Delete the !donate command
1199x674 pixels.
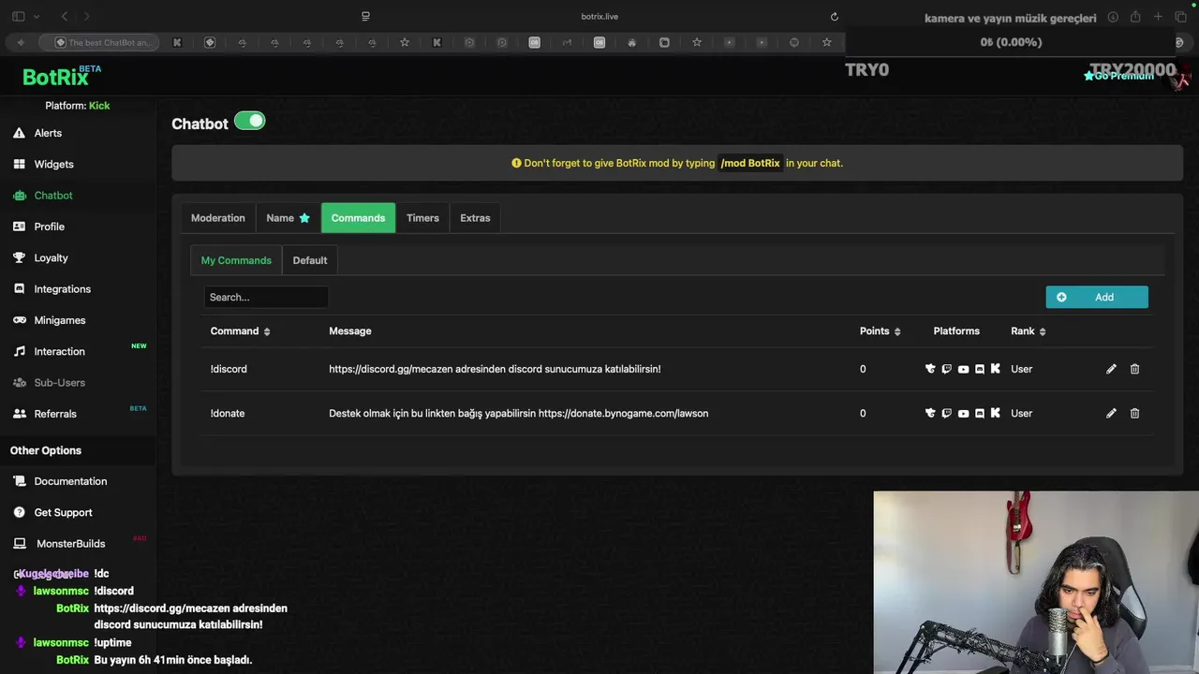pos(1134,413)
